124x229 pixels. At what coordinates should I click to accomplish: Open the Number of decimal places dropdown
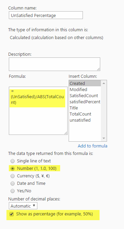tap(23, 206)
